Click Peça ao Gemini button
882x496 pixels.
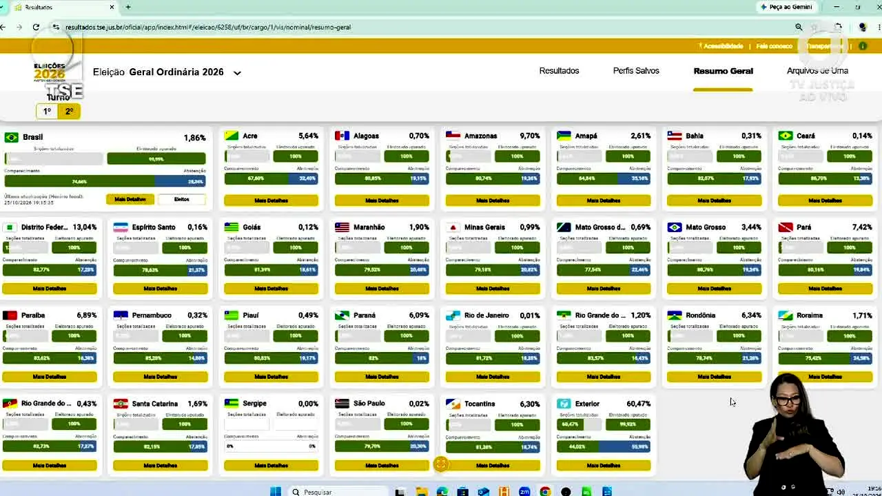[786, 7]
